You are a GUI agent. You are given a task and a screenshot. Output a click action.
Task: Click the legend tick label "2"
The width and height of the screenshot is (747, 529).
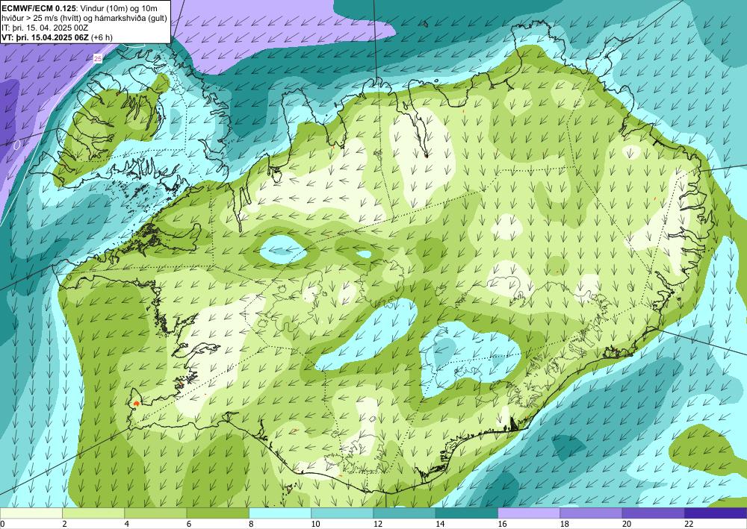[64, 525]
